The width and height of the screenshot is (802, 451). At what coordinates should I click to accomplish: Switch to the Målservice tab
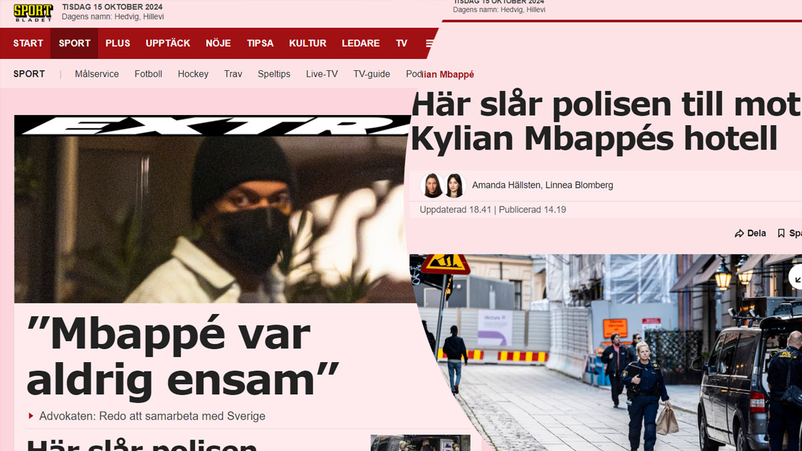click(97, 74)
